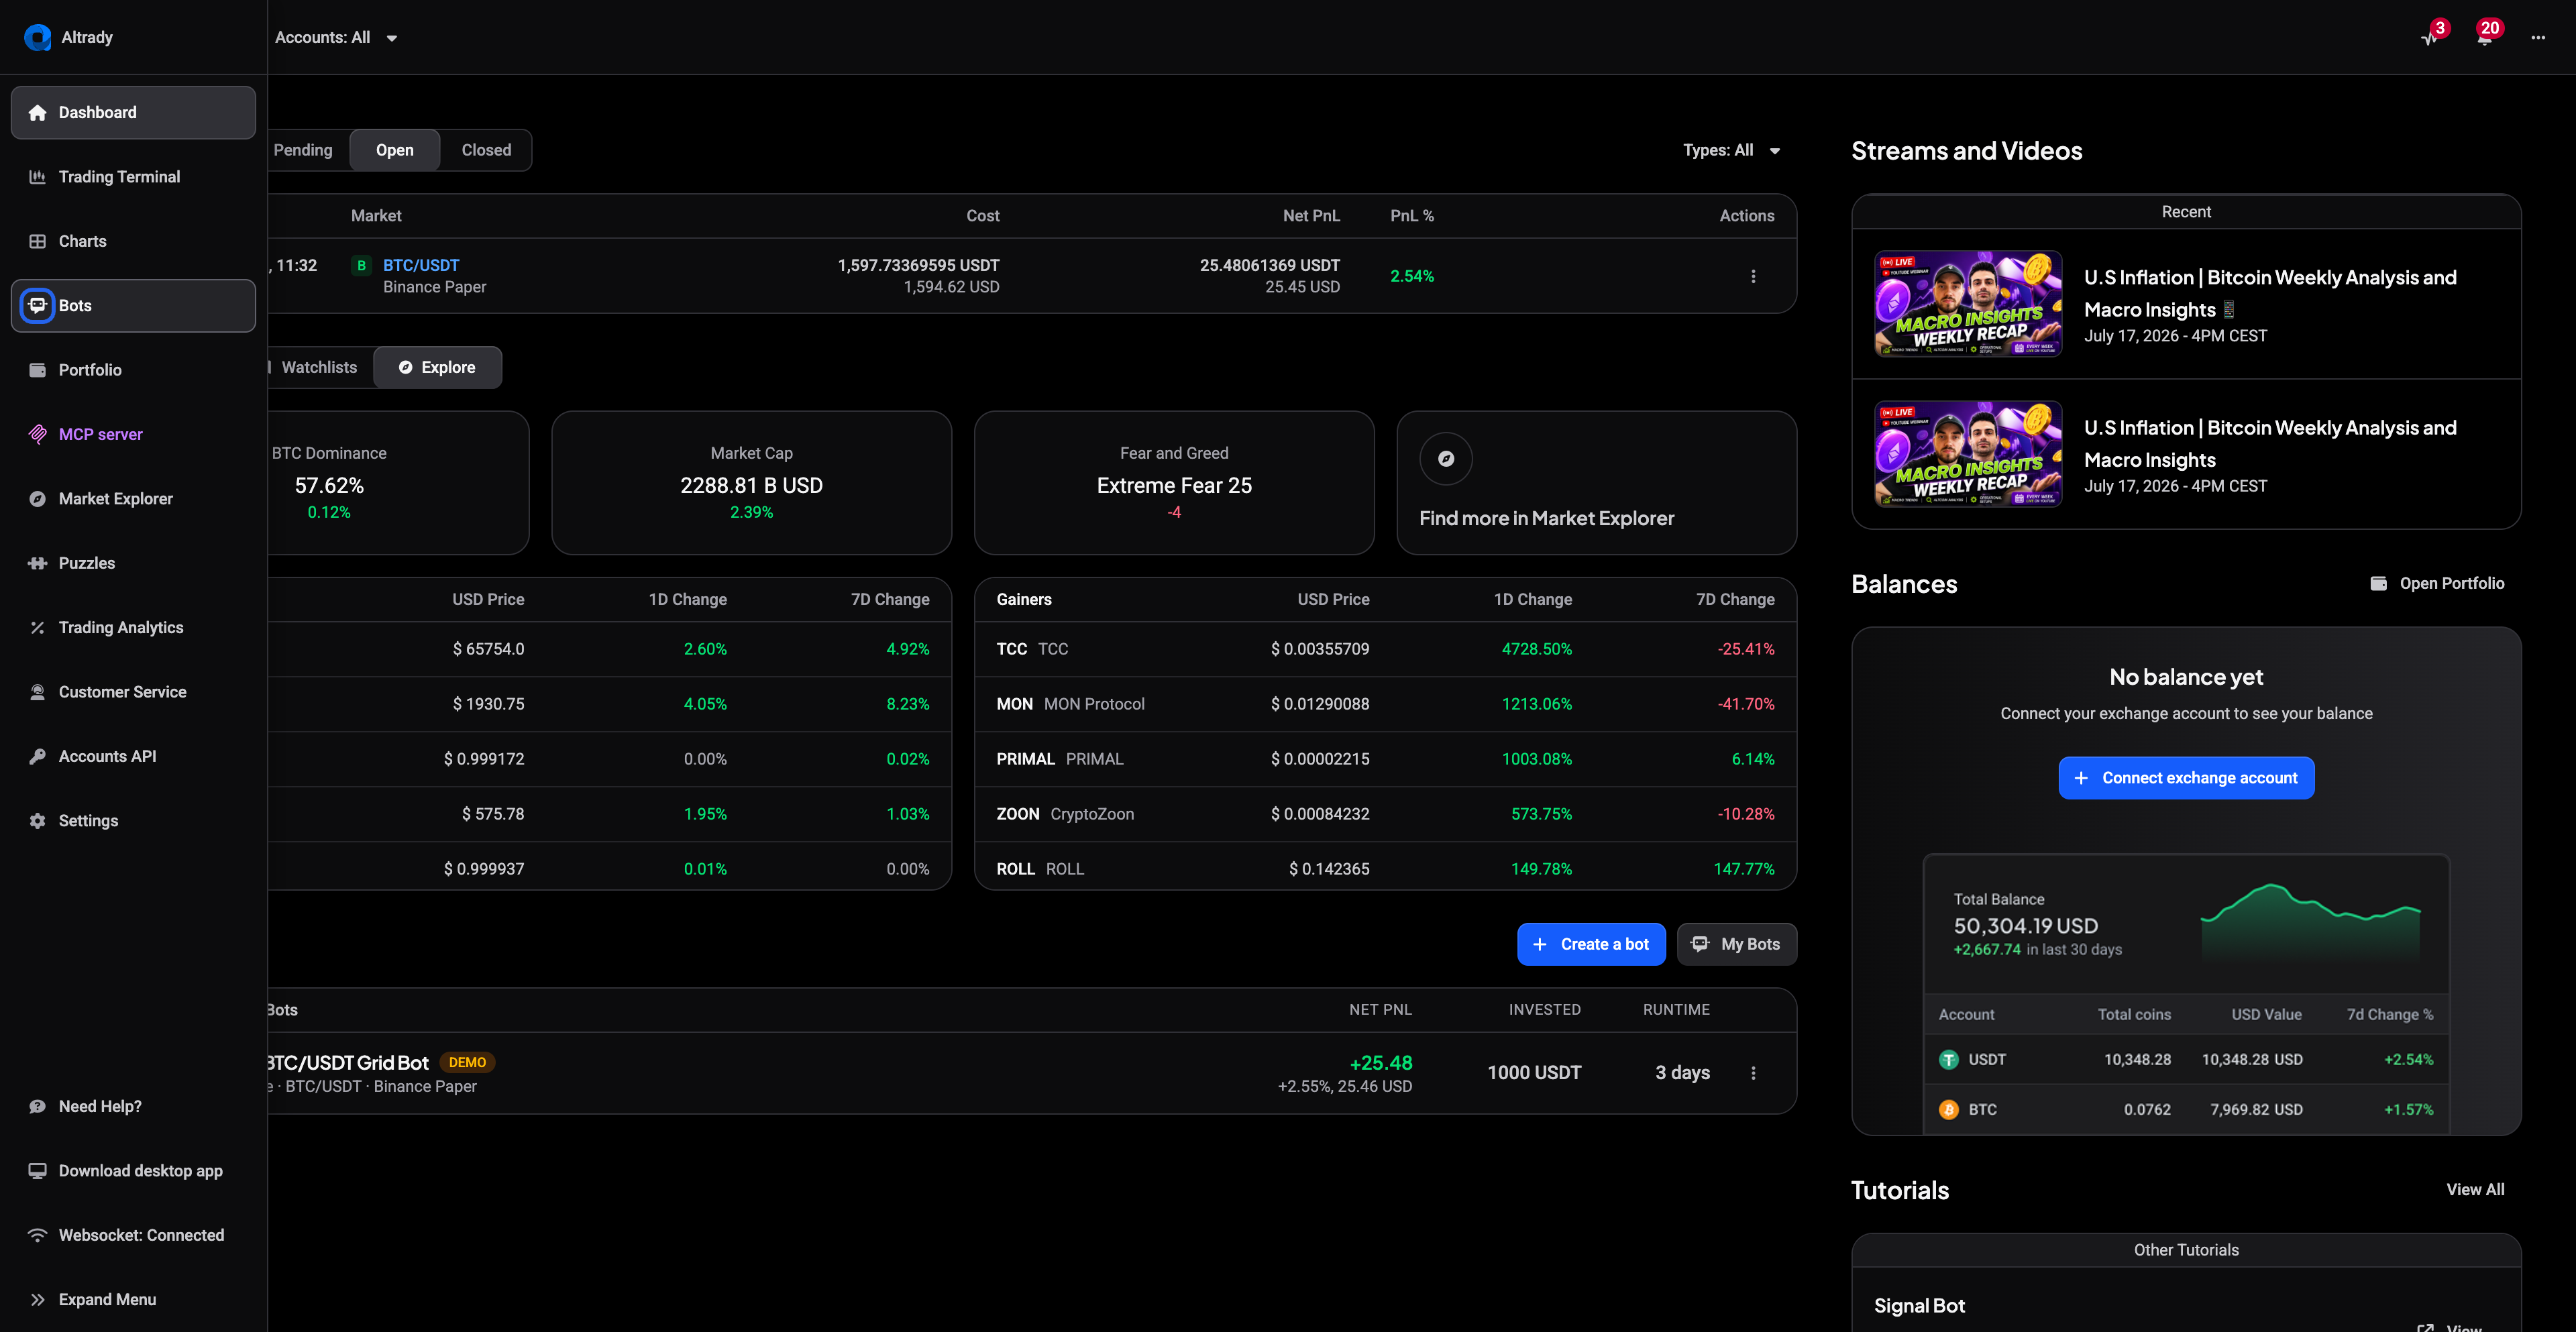Open the Dashboard home icon
Image resolution: width=2576 pixels, height=1332 pixels.
(x=38, y=112)
